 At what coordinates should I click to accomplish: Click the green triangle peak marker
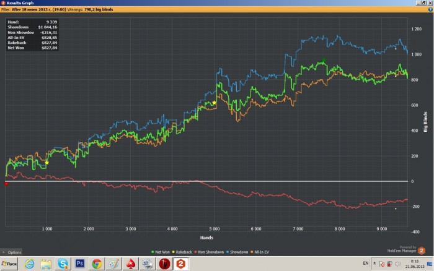324,59
